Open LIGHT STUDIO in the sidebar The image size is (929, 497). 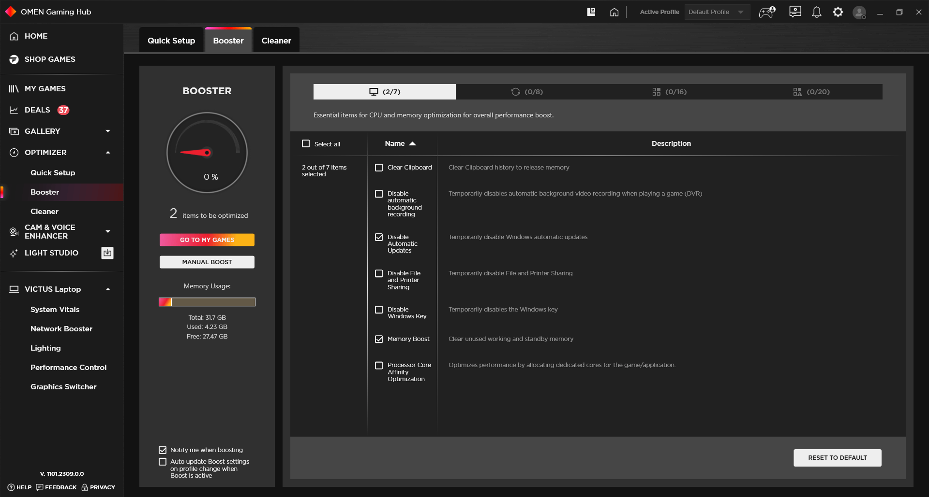[51, 253]
